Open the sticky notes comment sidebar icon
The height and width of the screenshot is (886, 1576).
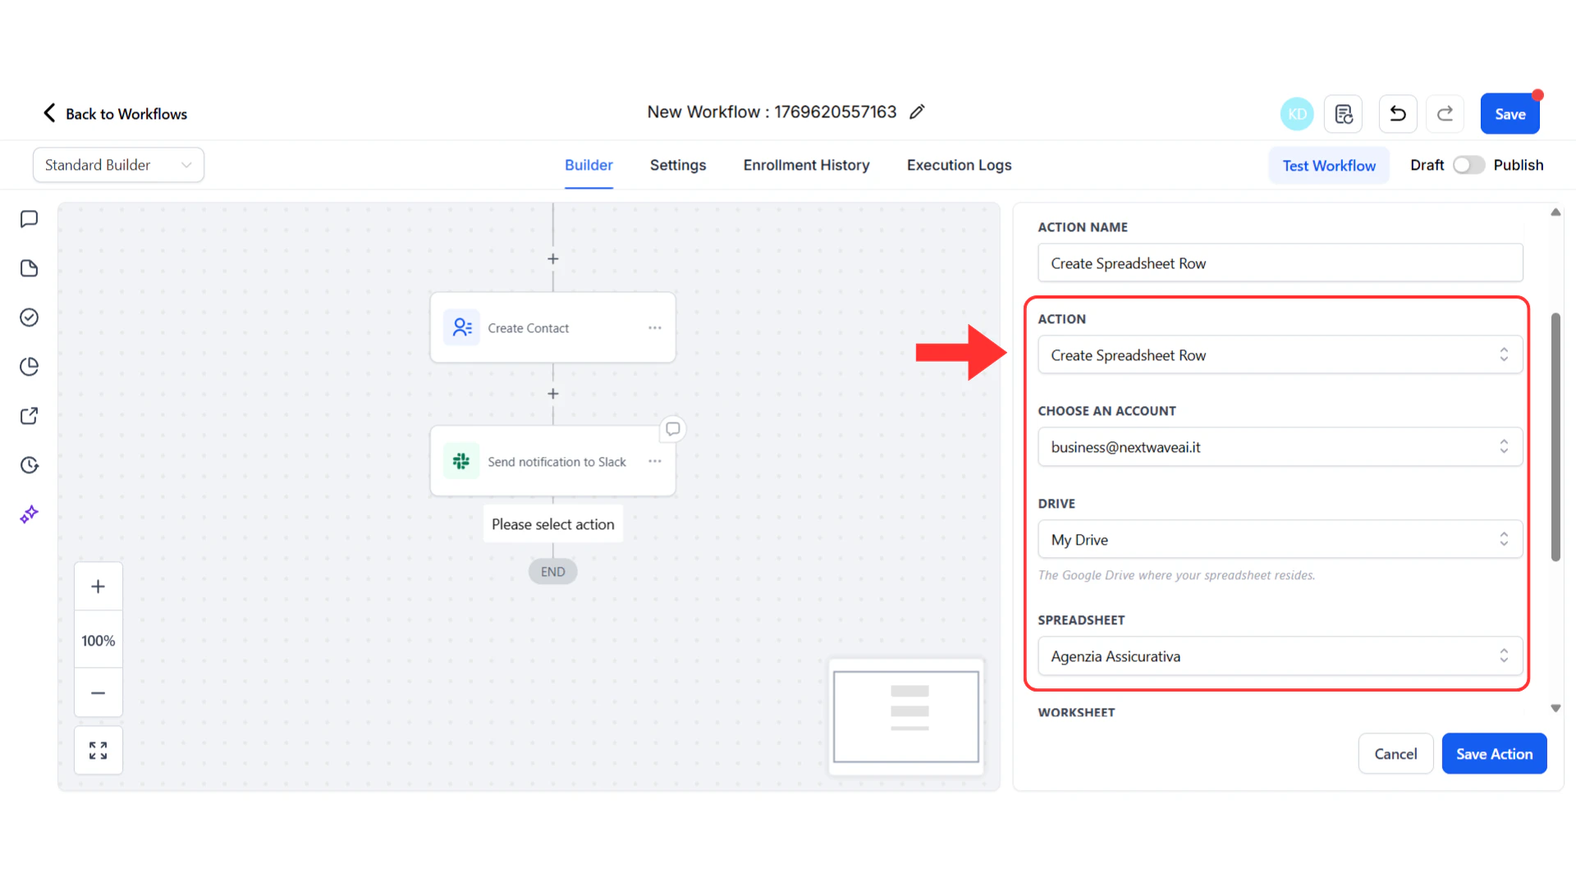click(30, 219)
